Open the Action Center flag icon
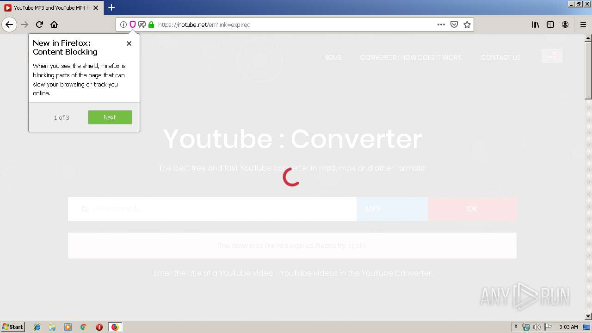 (548, 327)
